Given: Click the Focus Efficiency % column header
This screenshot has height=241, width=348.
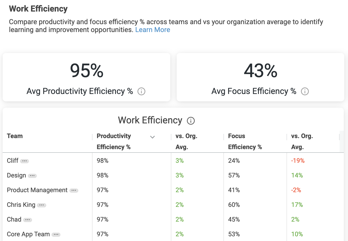Looking at the screenshot, I should pyautogui.click(x=245, y=141).
